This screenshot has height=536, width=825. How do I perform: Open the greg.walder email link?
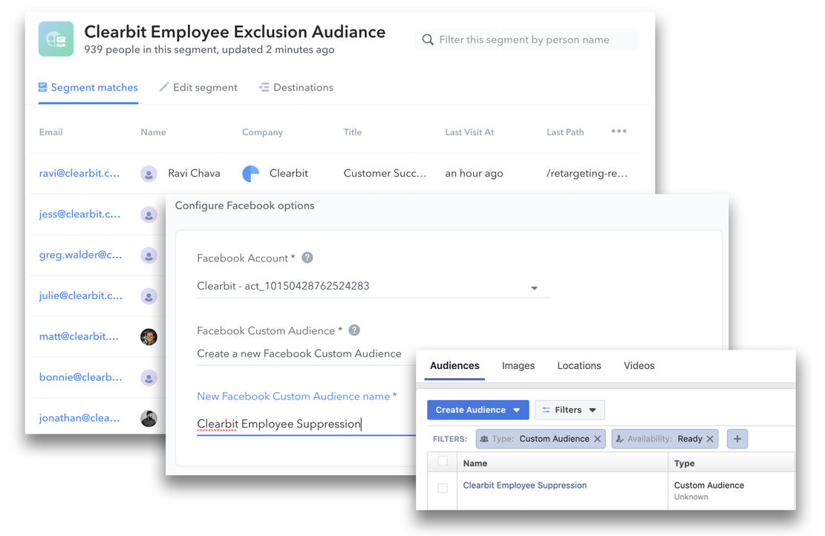[x=80, y=255]
